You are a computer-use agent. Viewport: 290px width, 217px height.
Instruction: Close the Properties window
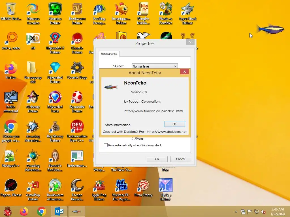(190, 42)
